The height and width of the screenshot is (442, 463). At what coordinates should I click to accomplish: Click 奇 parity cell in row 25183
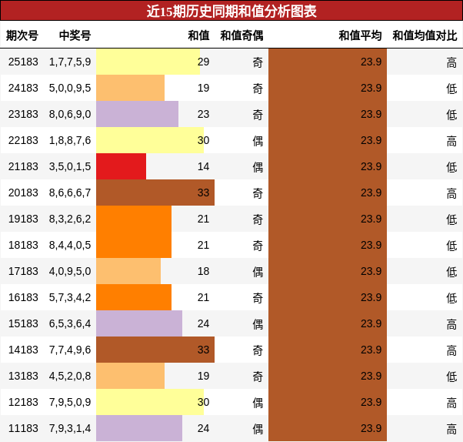tap(258, 62)
